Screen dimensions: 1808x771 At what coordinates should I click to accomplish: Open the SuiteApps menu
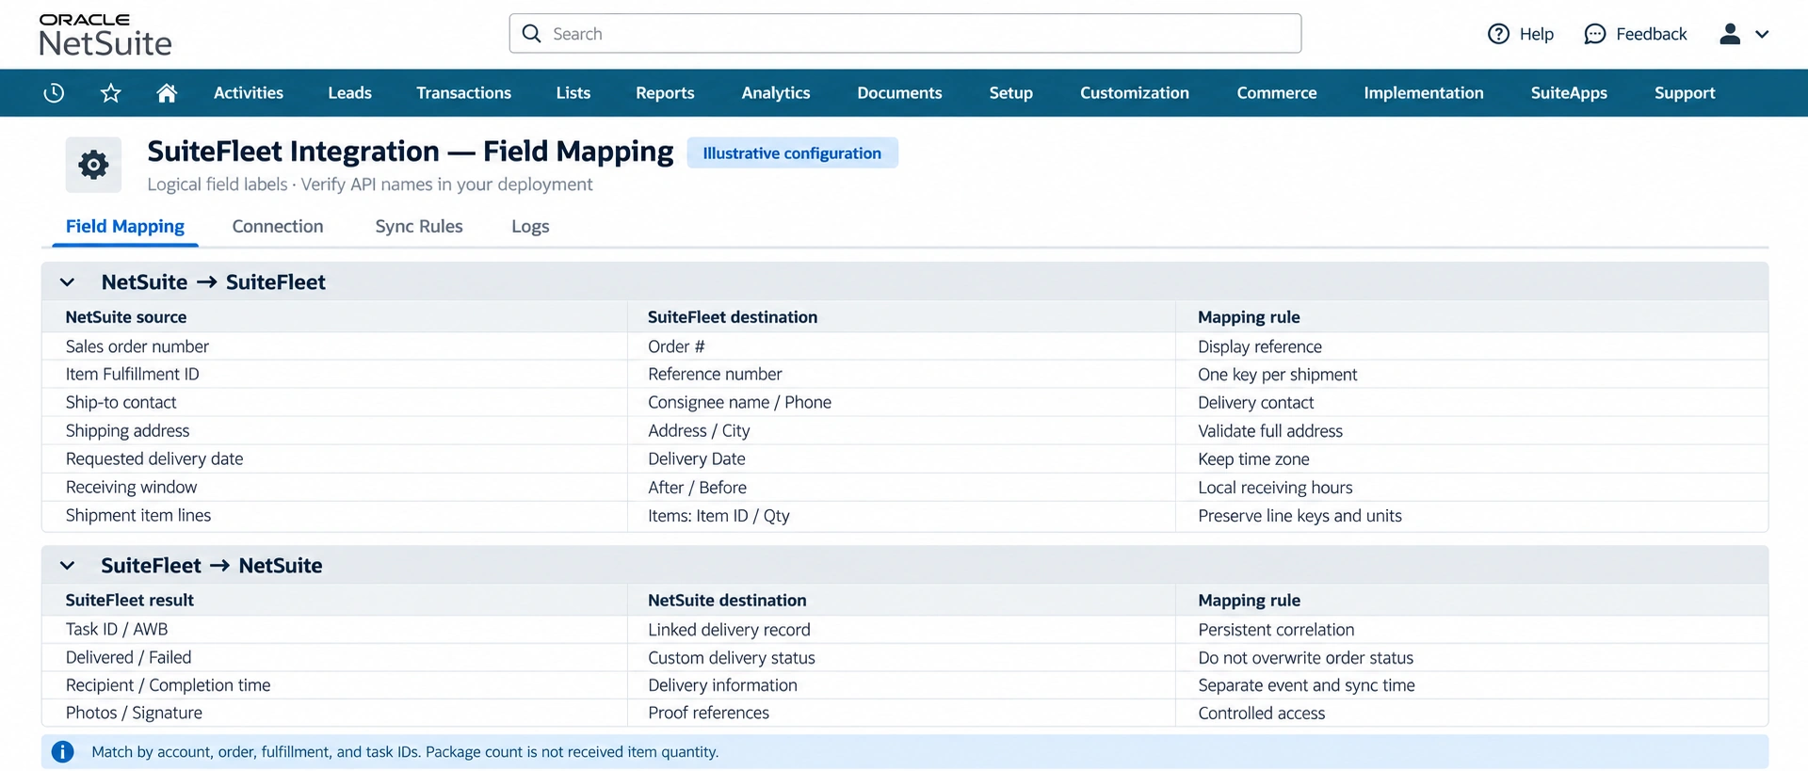[x=1569, y=92]
